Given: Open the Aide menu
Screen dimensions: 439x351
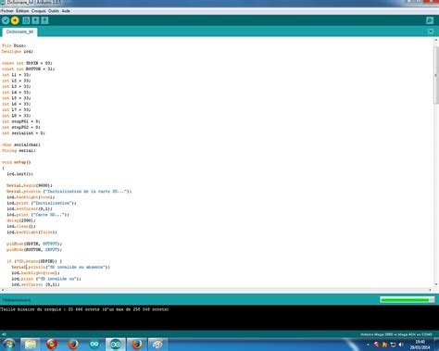Looking at the screenshot, I should click(x=66, y=11).
